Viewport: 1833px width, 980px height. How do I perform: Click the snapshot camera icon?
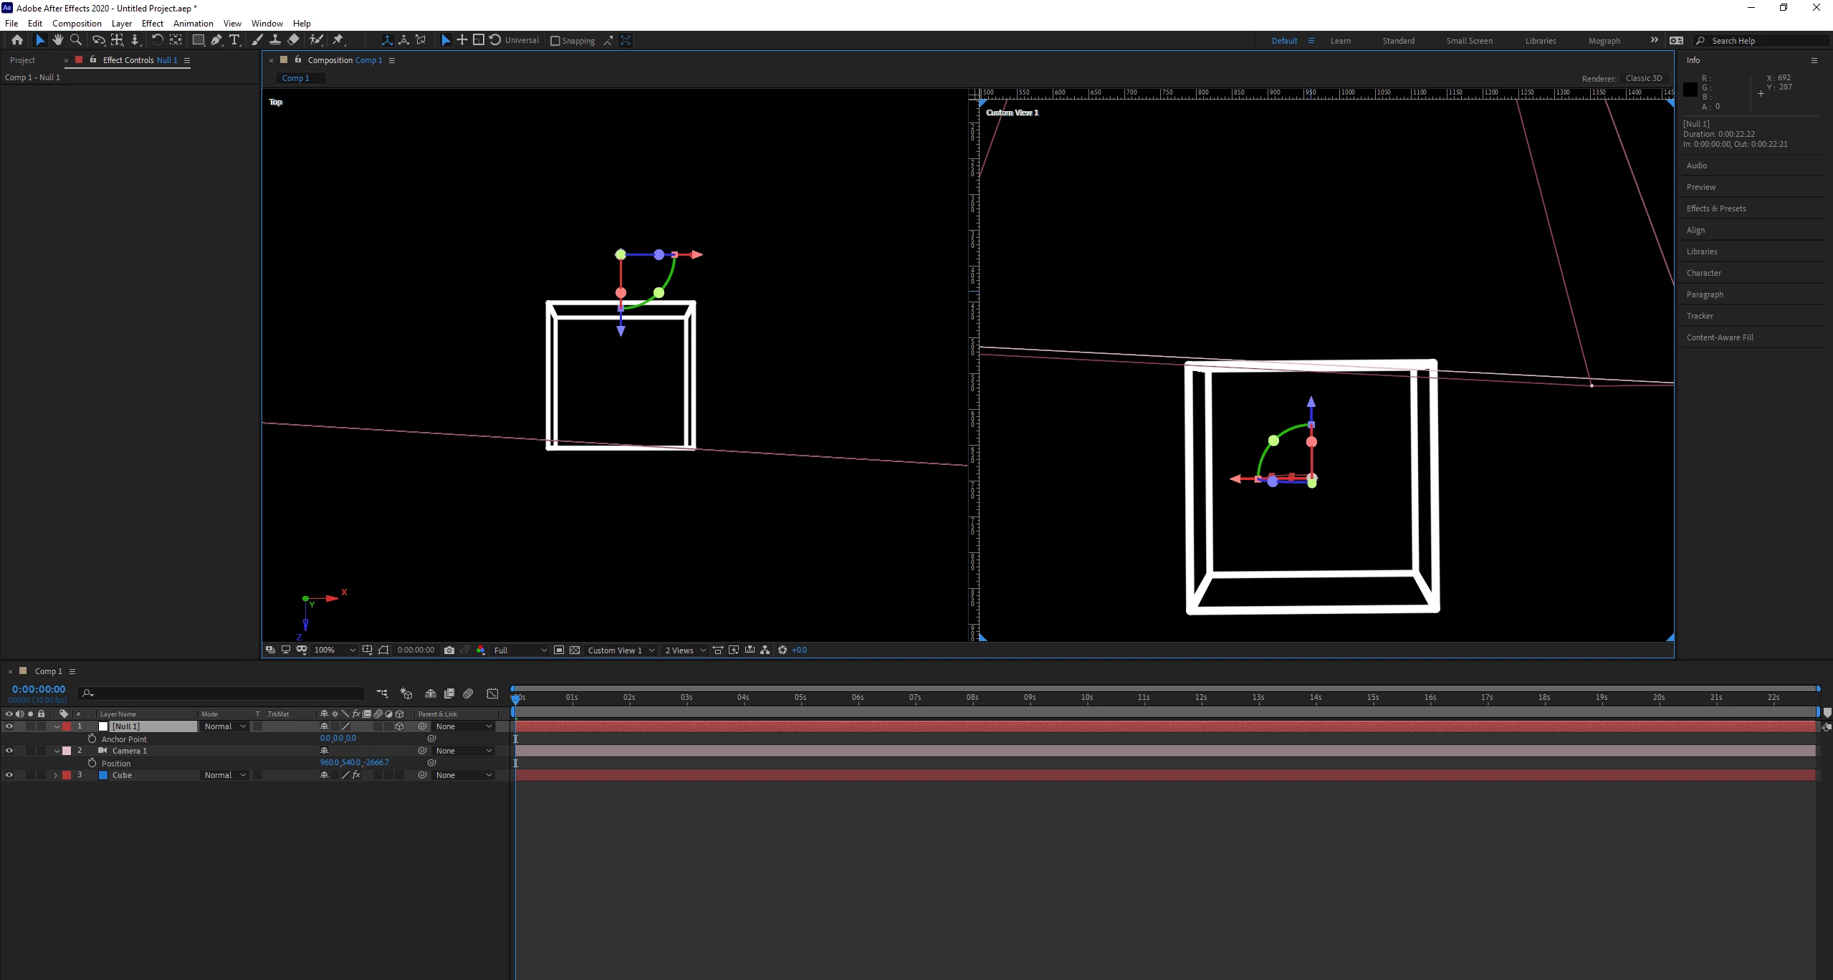pos(449,650)
